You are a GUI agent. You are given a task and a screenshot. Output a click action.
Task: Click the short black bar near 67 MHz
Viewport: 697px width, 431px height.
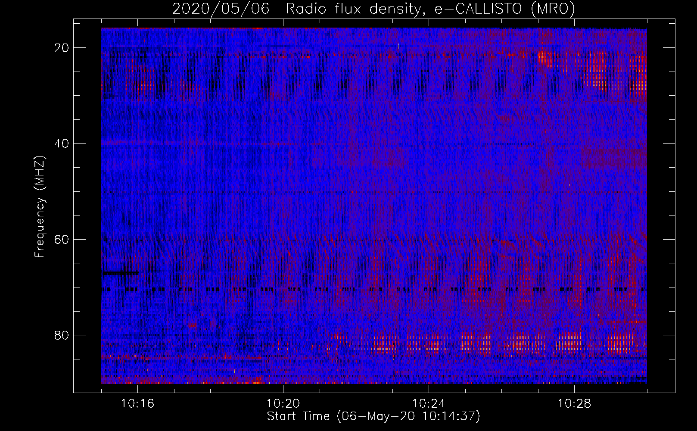[121, 273]
